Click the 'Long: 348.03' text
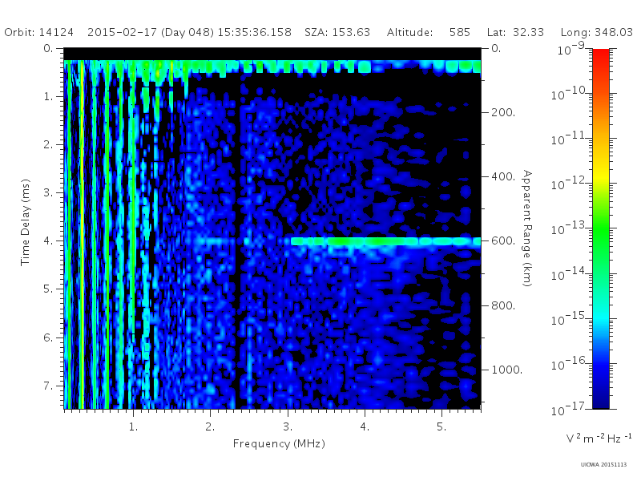Screen dimensions: 641x481 pyautogui.click(x=596, y=32)
